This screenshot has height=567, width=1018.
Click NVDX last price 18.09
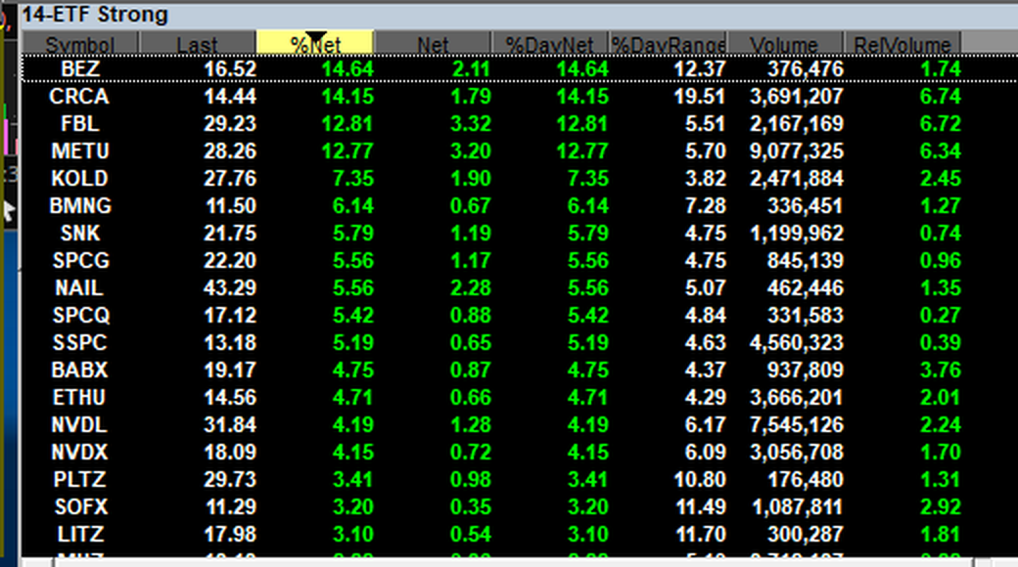tap(230, 452)
